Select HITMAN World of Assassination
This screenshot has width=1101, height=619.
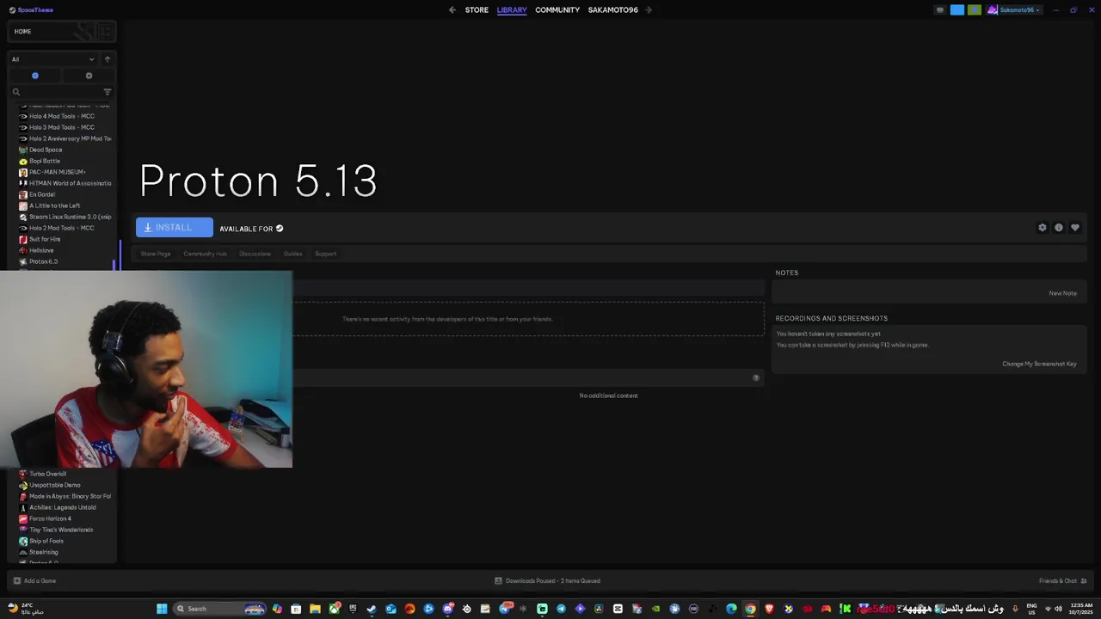click(x=66, y=183)
